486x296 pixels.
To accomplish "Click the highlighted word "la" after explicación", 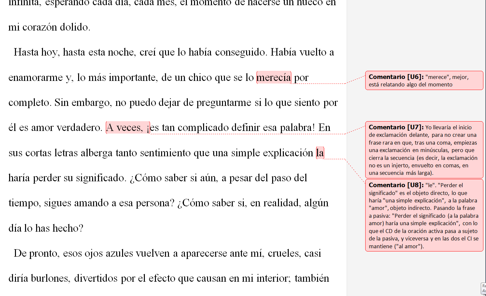I will (320, 153).
